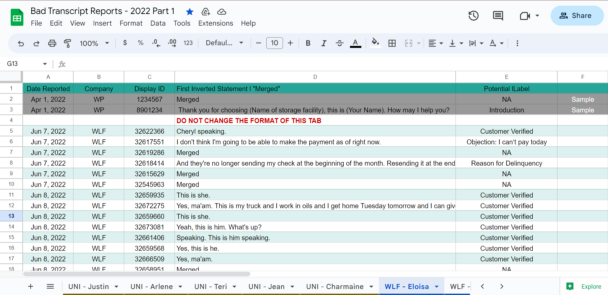Add a new sheet
608x295 pixels.
[x=31, y=286]
